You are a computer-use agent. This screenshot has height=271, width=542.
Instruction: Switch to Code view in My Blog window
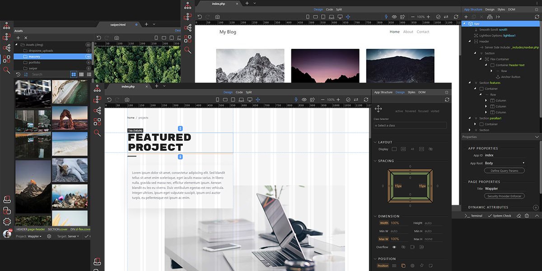pos(329,9)
